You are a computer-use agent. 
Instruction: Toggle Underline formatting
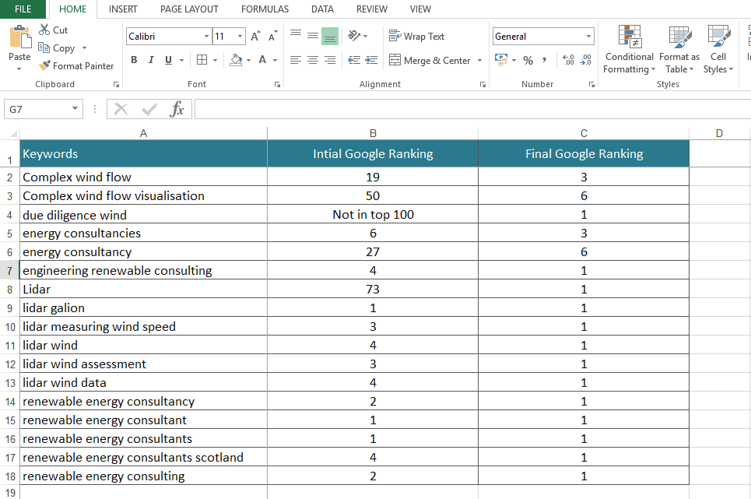[168, 60]
